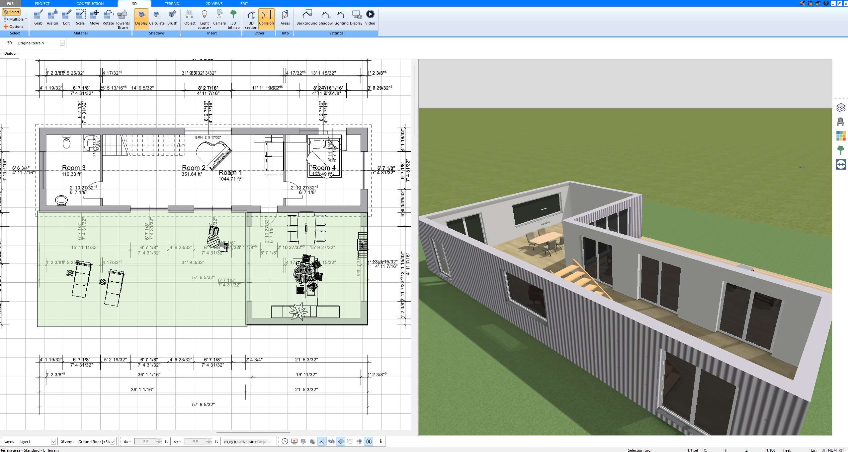Select the Grab material tool
The width and height of the screenshot is (848, 452).
pos(38,18)
